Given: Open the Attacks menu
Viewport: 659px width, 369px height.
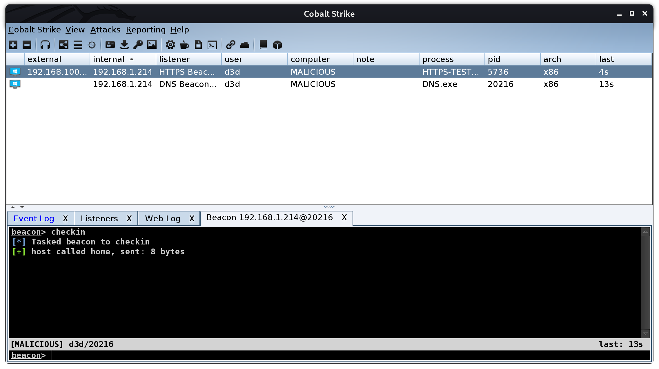Looking at the screenshot, I should [105, 30].
